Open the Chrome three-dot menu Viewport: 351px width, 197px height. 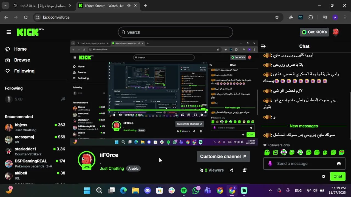coord(344,17)
